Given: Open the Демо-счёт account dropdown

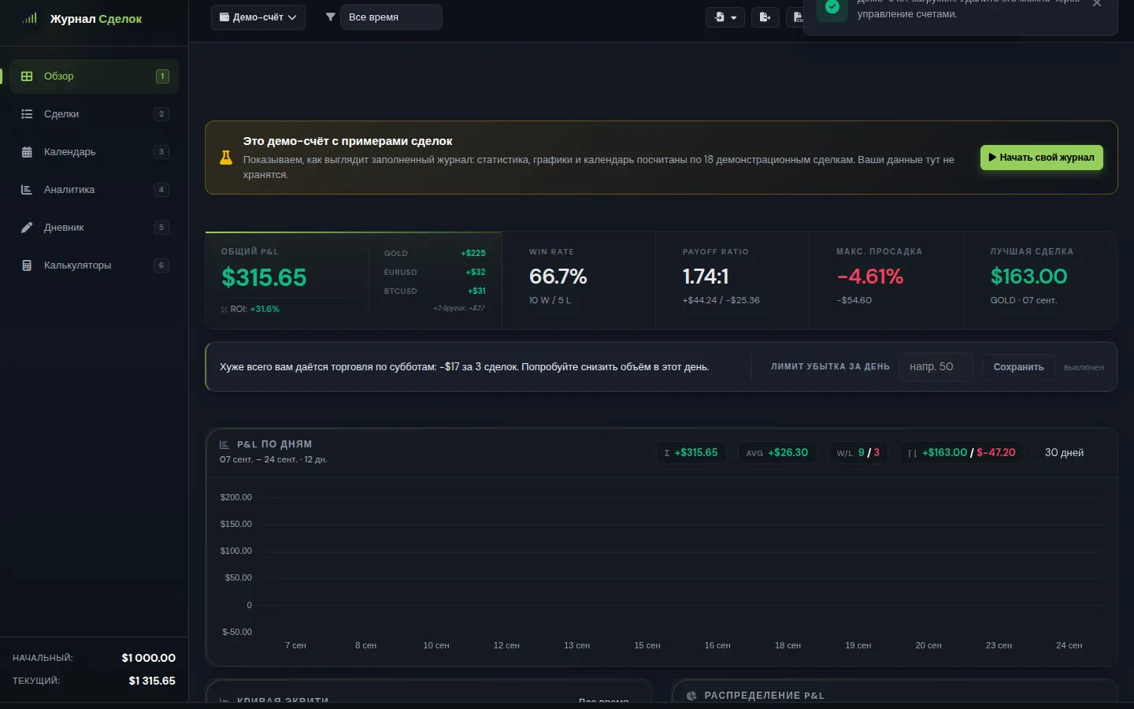Looking at the screenshot, I should click(x=258, y=17).
